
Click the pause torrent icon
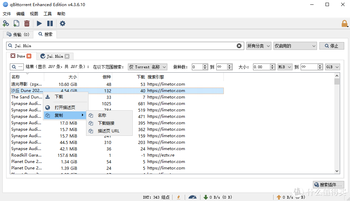50,23
